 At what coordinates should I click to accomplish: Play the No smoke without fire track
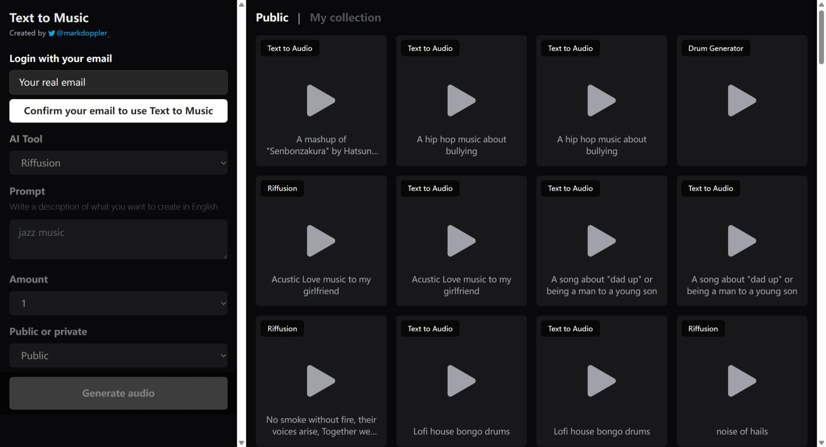pyautogui.click(x=321, y=381)
